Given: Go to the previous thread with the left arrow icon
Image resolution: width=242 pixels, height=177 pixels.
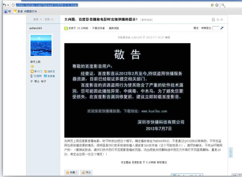Looking at the screenshot, I should coord(218,20).
